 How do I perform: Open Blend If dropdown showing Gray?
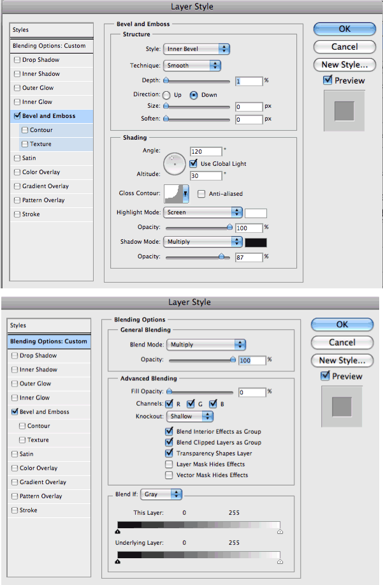pyautogui.click(x=161, y=494)
